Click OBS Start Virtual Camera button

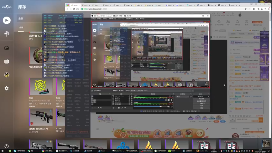[201, 101]
